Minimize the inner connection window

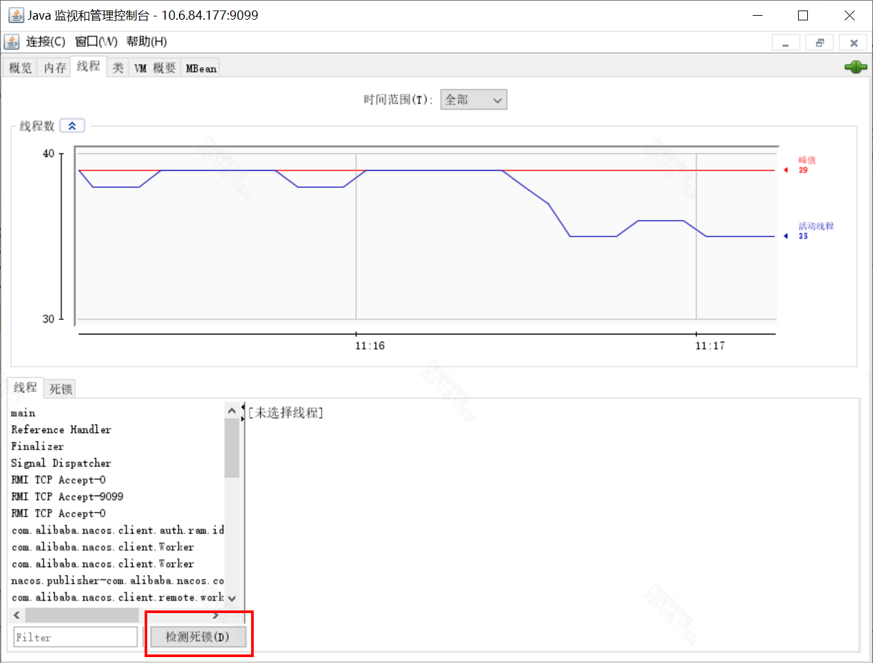pos(786,43)
